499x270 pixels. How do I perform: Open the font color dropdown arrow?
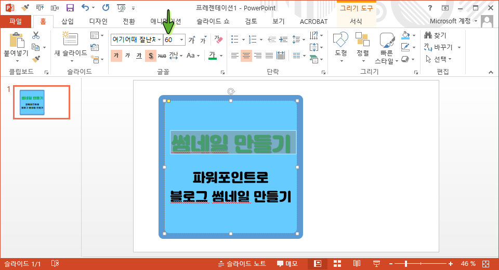(221, 56)
